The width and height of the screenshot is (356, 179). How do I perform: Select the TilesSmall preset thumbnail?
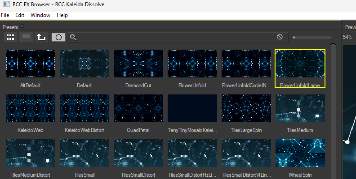point(85,153)
